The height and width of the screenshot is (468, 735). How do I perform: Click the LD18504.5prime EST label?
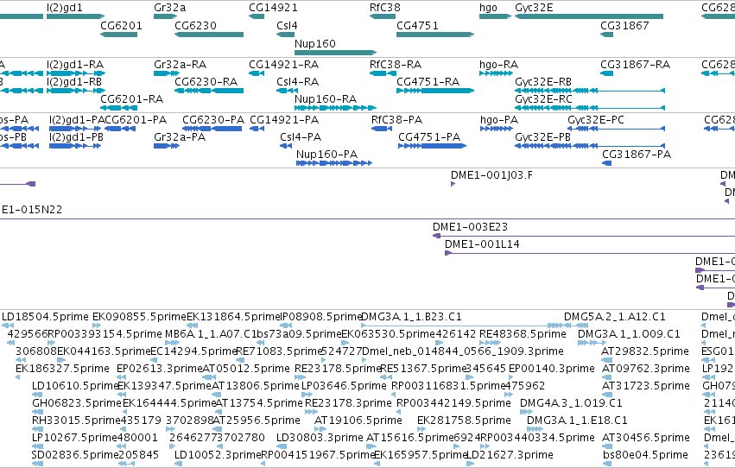coord(45,317)
